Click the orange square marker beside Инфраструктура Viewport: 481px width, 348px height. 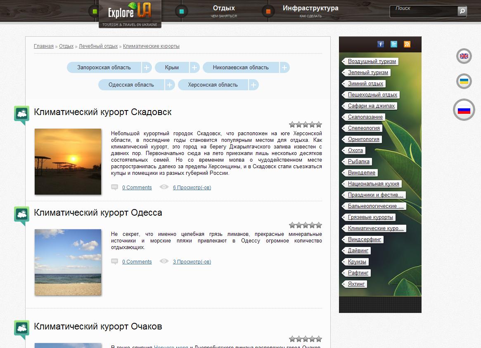(x=268, y=12)
